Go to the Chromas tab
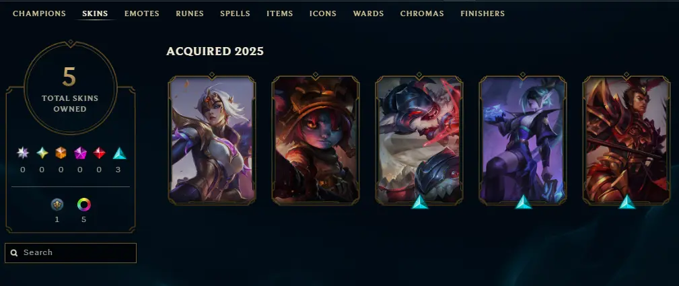 422,13
